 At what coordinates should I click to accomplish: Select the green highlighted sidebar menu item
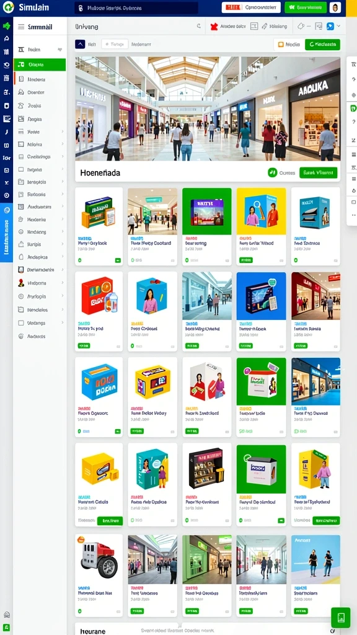(x=40, y=64)
